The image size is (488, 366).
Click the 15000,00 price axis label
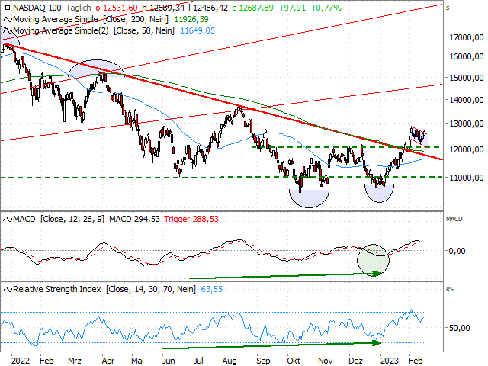tap(467, 78)
